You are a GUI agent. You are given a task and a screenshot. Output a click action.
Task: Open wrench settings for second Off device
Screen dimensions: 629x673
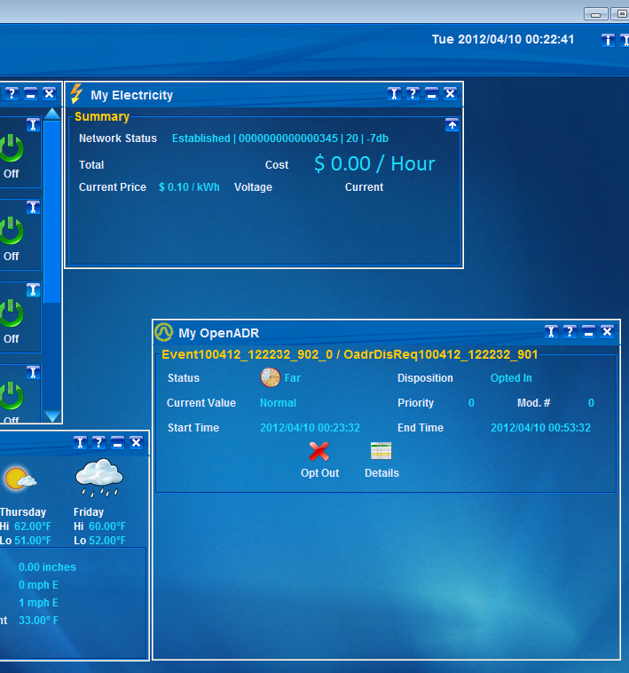[x=33, y=208]
